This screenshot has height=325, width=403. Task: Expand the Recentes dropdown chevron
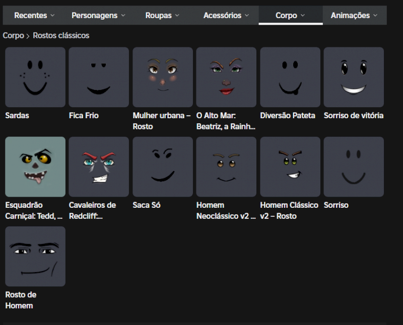[52, 16]
